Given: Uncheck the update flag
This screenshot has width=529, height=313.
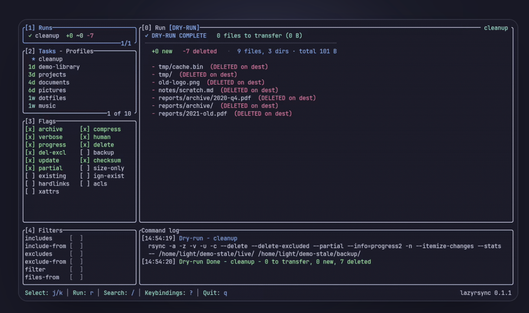Looking at the screenshot, I should pos(30,160).
